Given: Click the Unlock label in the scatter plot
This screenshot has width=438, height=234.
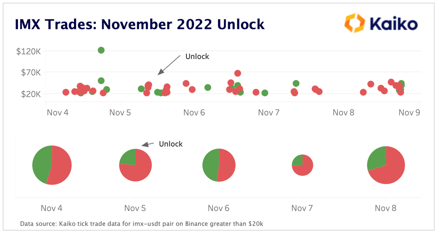Looking at the screenshot, I should [x=197, y=57].
